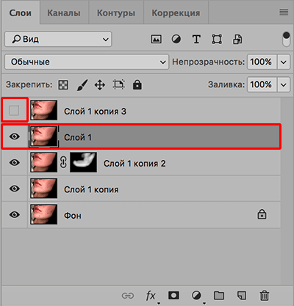Image resolution: width=294 pixels, height=306 pixels.
Task: Select layer name Слой 1 копия 3
Action: point(95,112)
